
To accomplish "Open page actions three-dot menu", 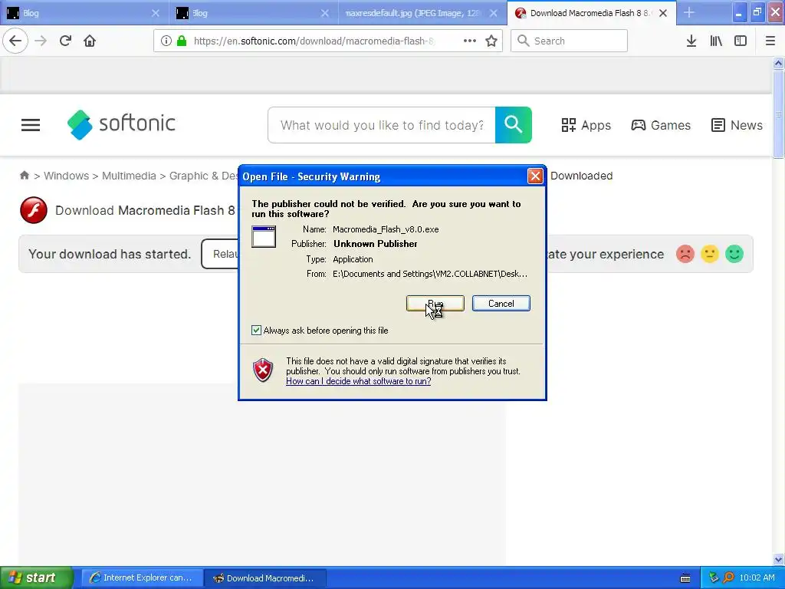I will point(470,41).
